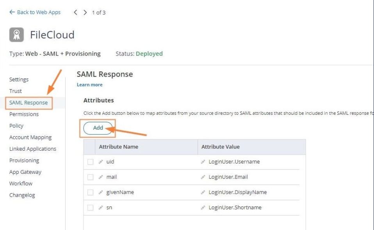Click pencil icon beside sn attribute name
Viewport: 374px width, 230px height.
[101, 207]
